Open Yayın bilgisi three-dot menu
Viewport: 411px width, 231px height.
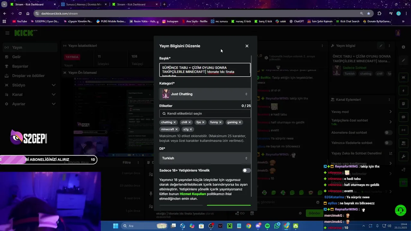point(389,46)
